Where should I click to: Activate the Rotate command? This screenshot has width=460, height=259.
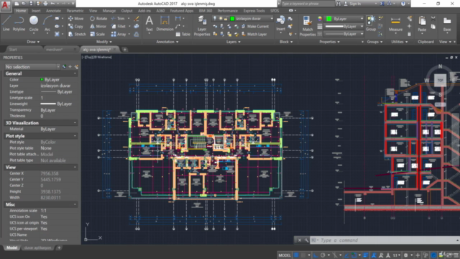[x=98, y=19]
